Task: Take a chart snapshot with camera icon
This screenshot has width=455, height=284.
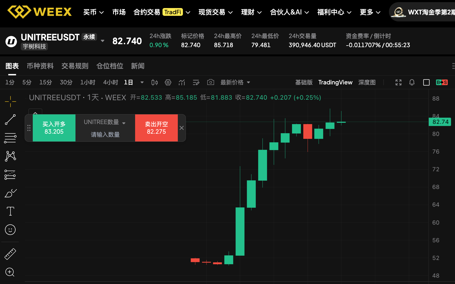Action: pyautogui.click(x=211, y=82)
